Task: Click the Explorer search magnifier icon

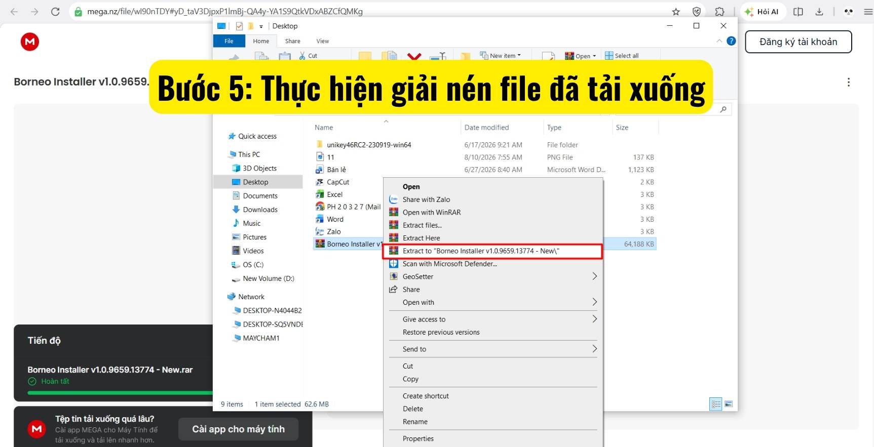Action: (723, 109)
